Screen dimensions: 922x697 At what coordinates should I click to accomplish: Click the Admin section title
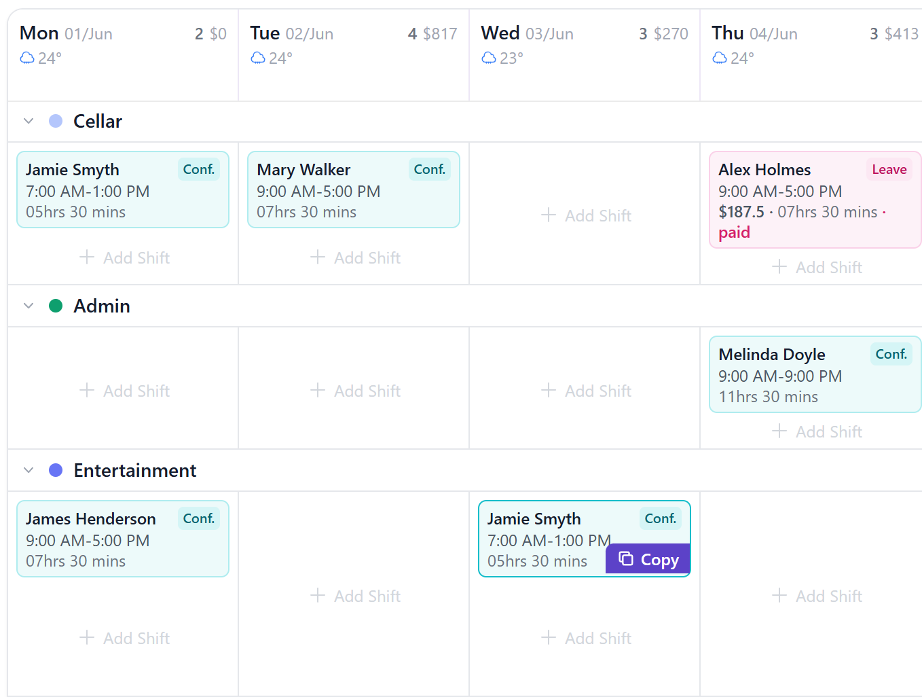pyautogui.click(x=102, y=306)
